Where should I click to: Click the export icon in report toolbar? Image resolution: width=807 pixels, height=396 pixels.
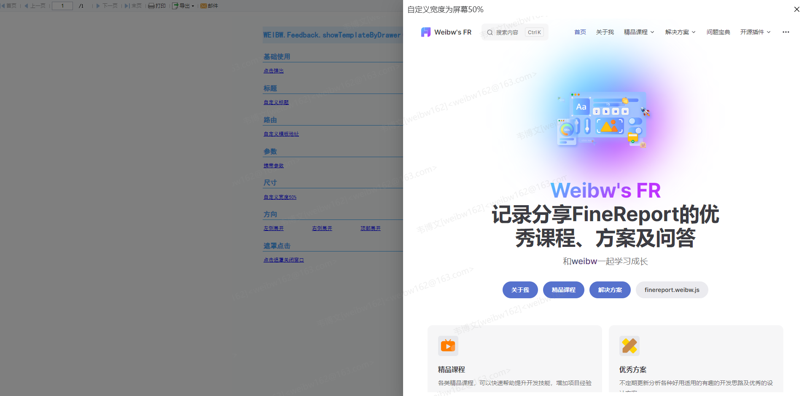(x=175, y=6)
